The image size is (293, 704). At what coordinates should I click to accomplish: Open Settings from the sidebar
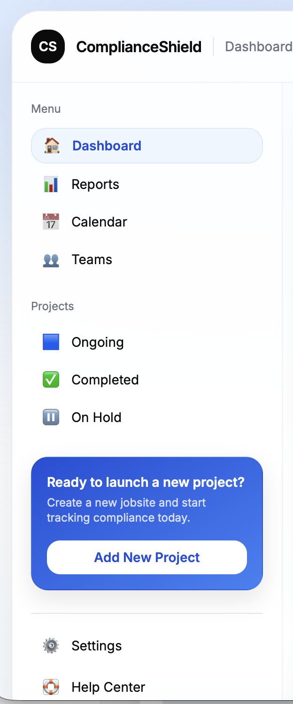pos(97,646)
